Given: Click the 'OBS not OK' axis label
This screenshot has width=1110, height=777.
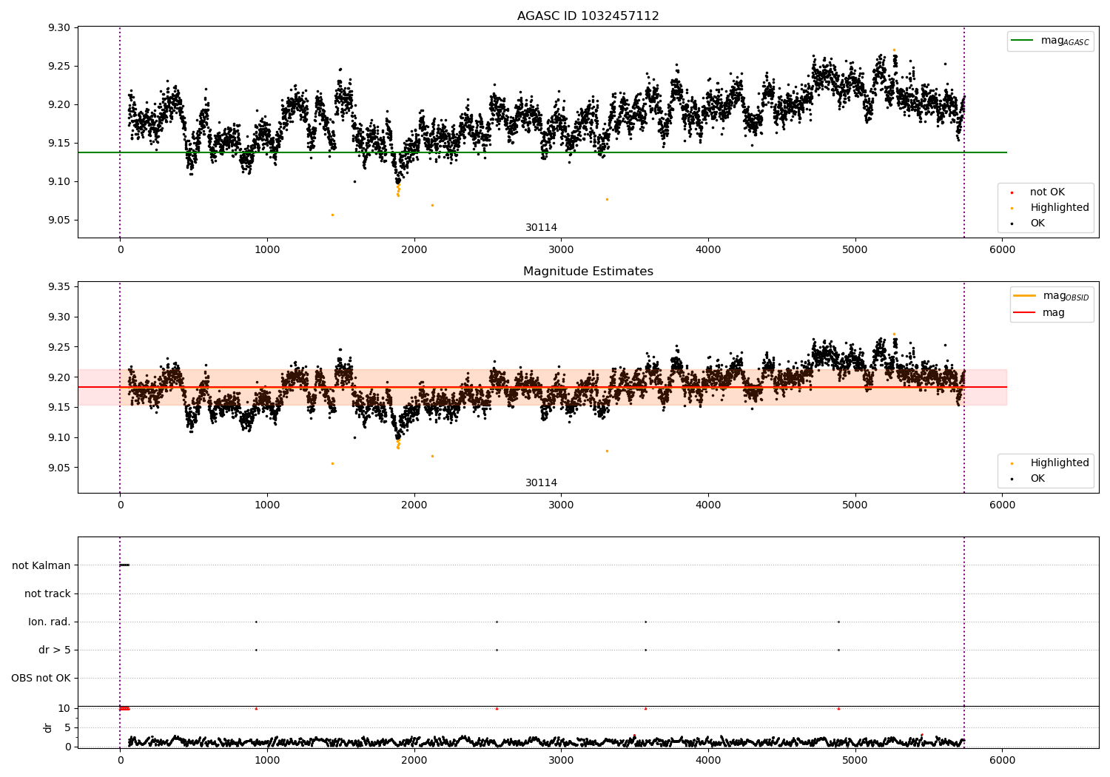Looking at the screenshot, I should pyautogui.click(x=41, y=678).
